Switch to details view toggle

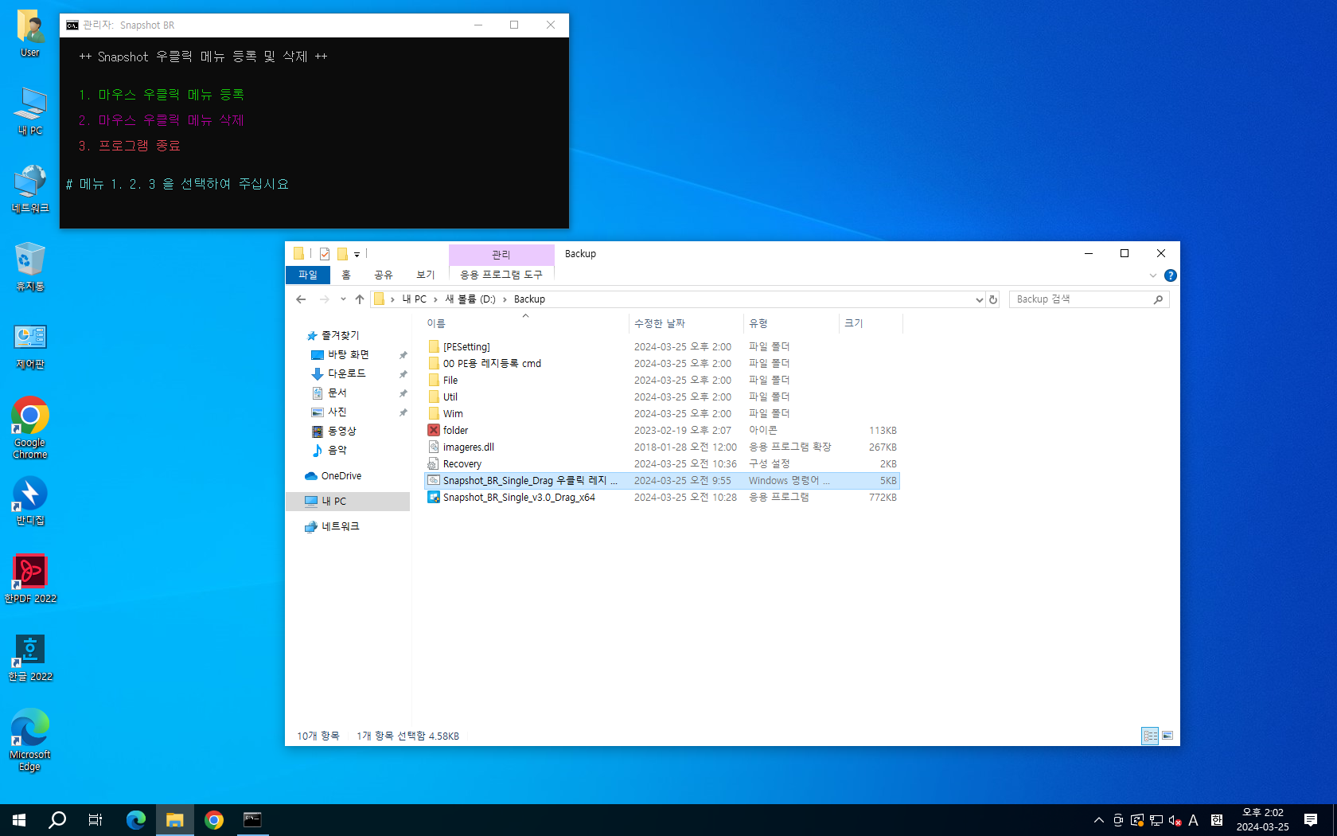(1150, 736)
